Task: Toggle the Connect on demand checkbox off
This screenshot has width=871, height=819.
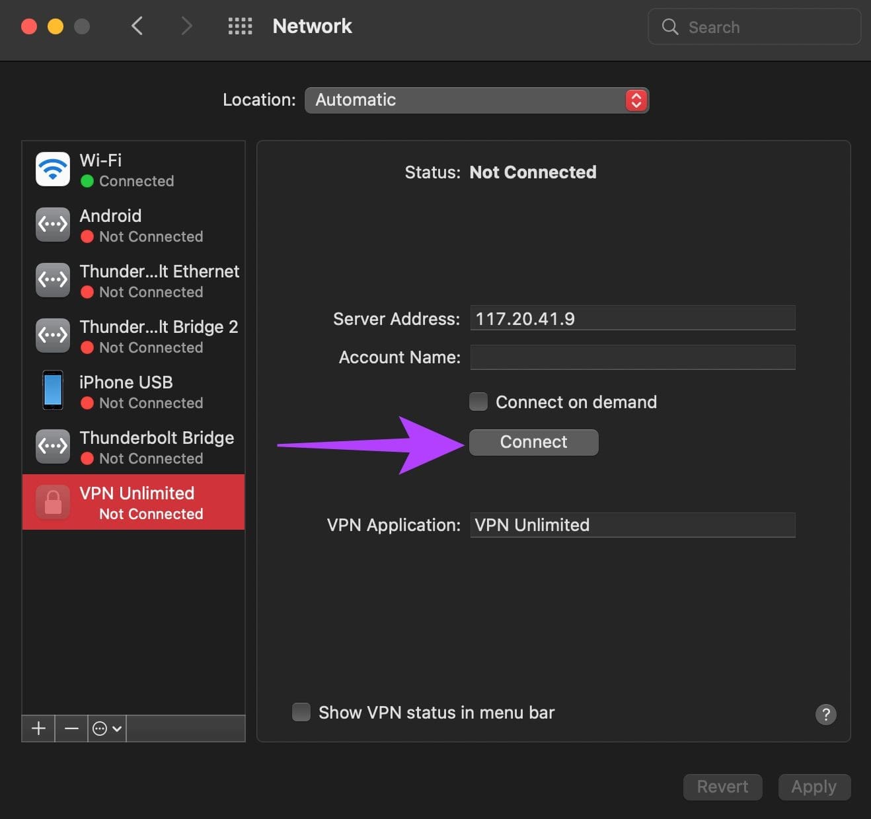Action: pyautogui.click(x=478, y=401)
